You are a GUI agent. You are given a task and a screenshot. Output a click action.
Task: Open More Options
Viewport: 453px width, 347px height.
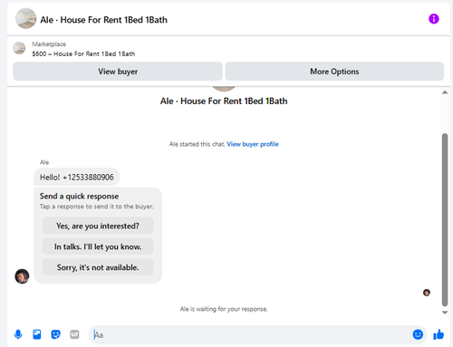[334, 72]
